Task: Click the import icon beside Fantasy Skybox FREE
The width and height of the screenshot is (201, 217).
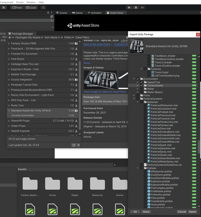Action: [76, 44]
